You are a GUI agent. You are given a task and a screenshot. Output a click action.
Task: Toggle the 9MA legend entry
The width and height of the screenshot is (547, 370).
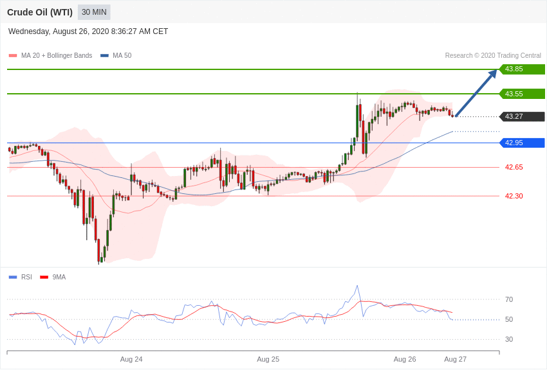(53, 277)
